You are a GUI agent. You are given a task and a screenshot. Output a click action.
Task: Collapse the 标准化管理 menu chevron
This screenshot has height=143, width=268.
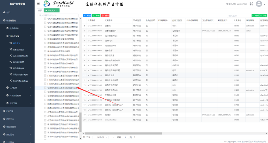(x=31, y=20)
